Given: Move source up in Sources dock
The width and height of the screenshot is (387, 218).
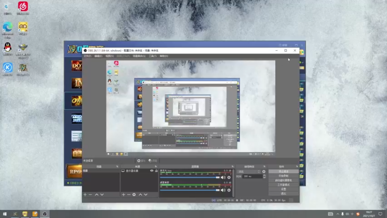Looking at the screenshot, I should (x=140, y=195).
